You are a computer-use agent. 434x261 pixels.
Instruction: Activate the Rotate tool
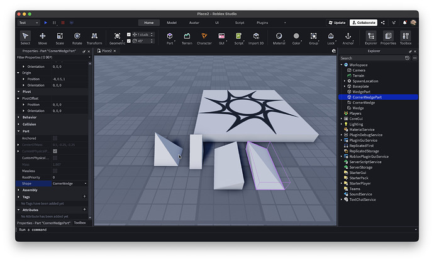[77, 38]
